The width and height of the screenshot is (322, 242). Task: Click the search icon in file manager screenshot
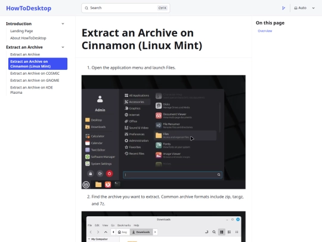214,232
